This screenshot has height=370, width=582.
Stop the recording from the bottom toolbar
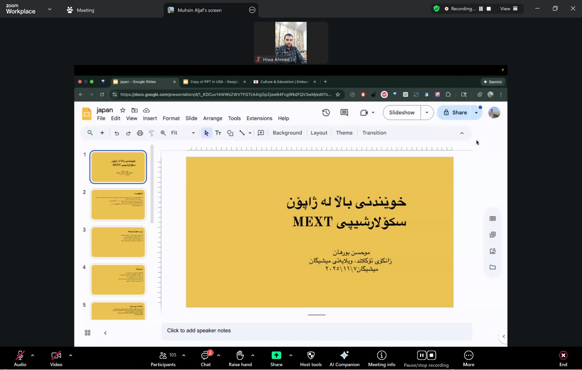[x=431, y=355]
